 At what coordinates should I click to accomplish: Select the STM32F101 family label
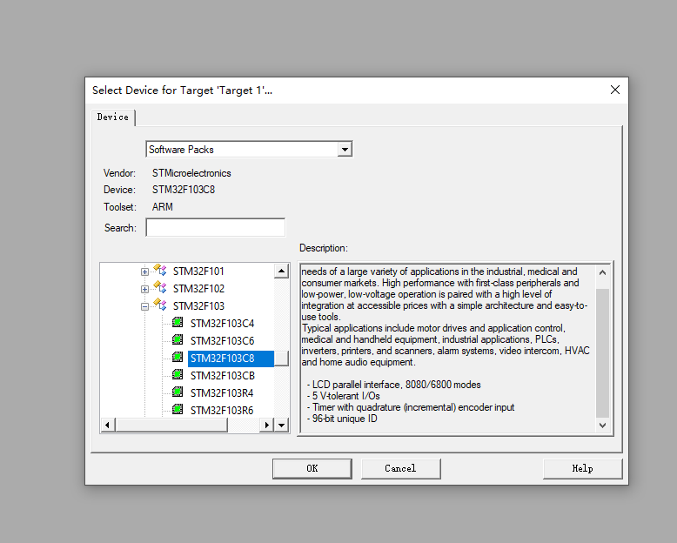[x=198, y=271]
